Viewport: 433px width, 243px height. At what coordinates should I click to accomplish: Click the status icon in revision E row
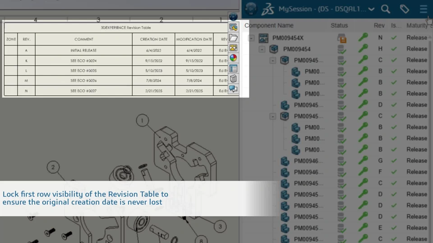coord(342,228)
